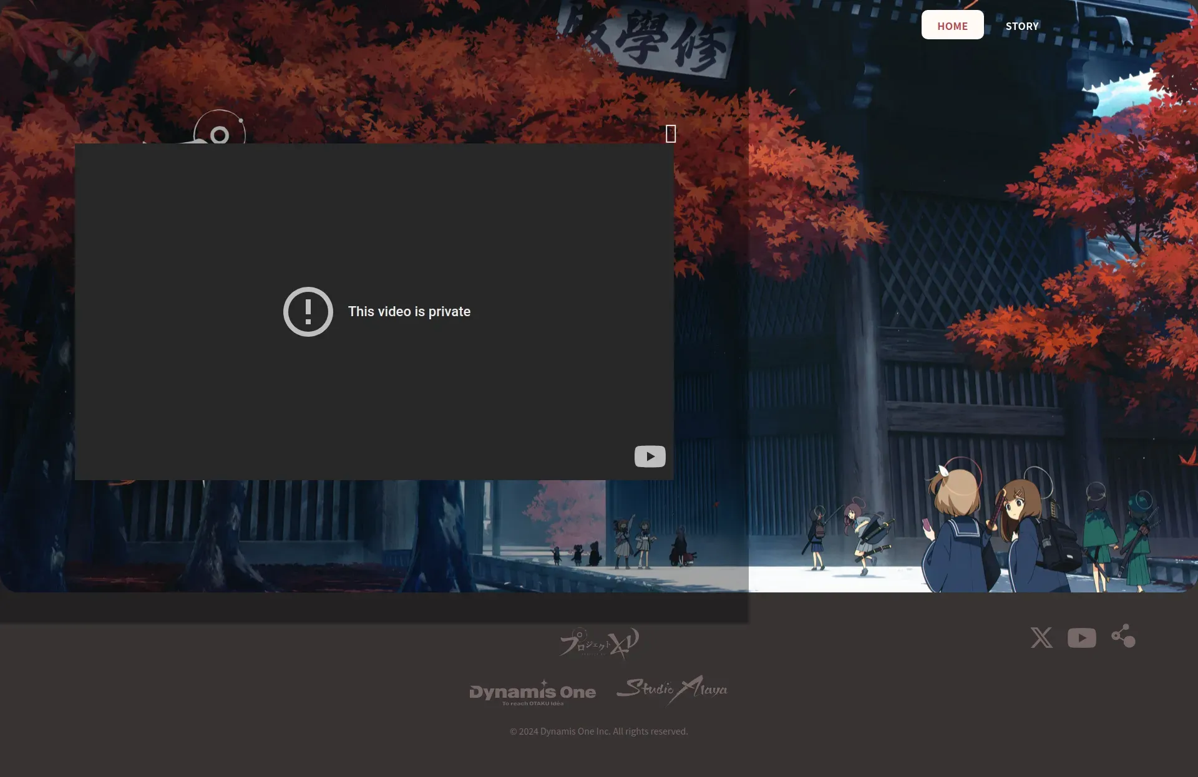The height and width of the screenshot is (777, 1198).
Task: Open the X (Twitter) social link
Action: tap(1041, 637)
